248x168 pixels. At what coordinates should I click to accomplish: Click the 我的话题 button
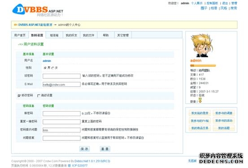(x=224, y=128)
